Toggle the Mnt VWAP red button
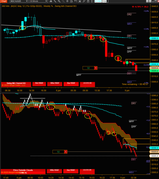Image resolution: width=159 pixels, height=179 pixels. [39, 84]
